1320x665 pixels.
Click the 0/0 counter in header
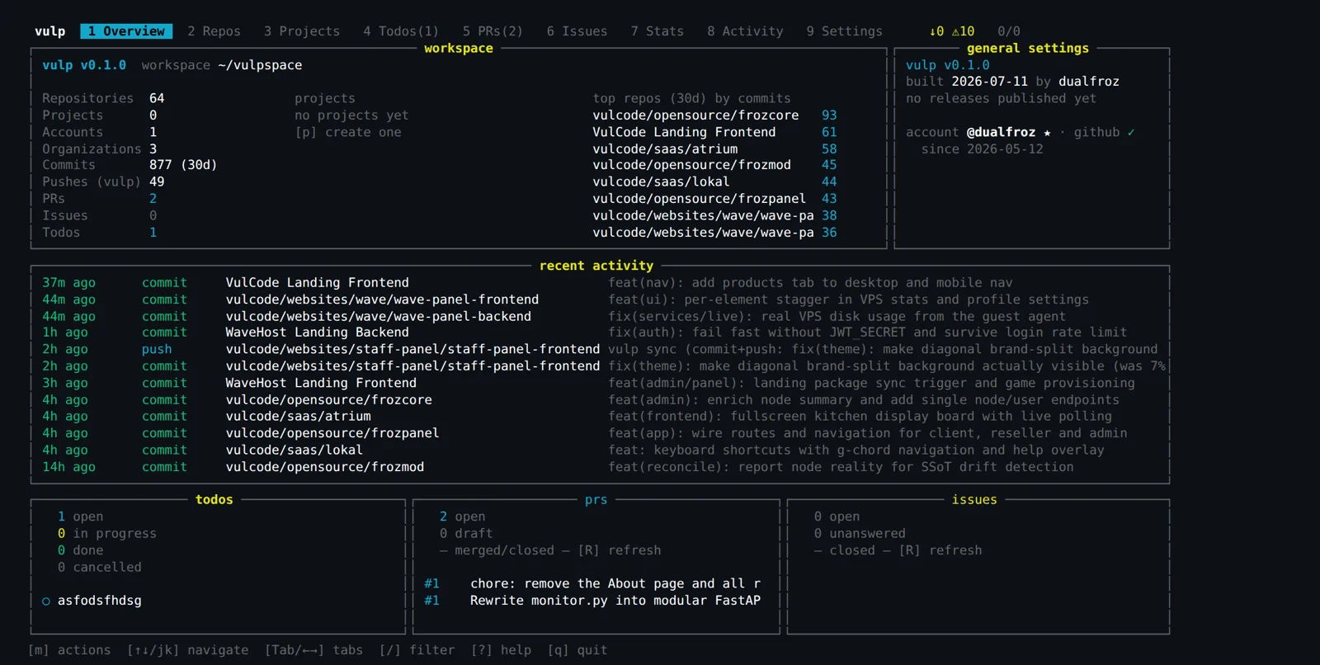coord(1009,31)
